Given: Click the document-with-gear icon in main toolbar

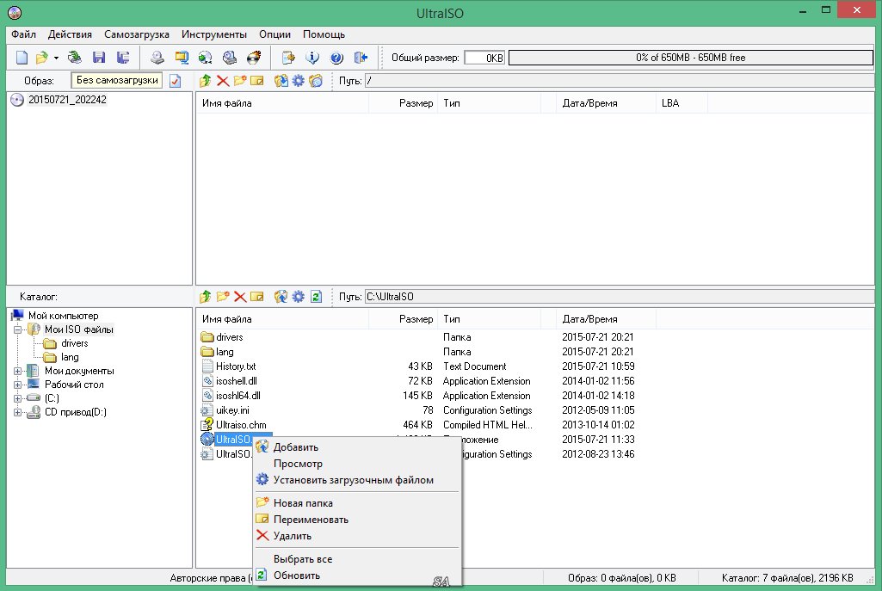Looking at the screenshot, I should tap(288, 58).
